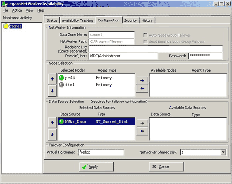232x184 pixels.
Task: Click the Legato NetWorker title bar icon
Action: 4,4
